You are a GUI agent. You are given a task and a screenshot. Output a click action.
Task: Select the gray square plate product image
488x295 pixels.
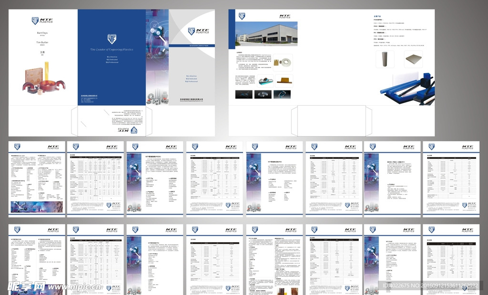click(413, 59)
